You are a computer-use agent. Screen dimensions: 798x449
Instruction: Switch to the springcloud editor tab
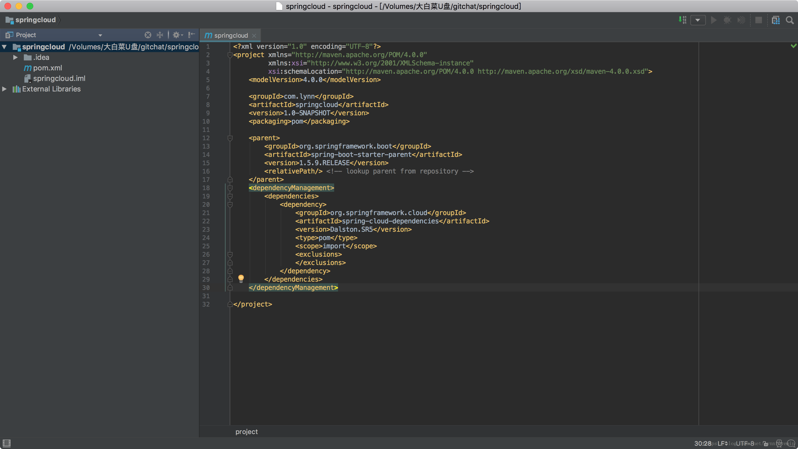click(x=231, y=35)
